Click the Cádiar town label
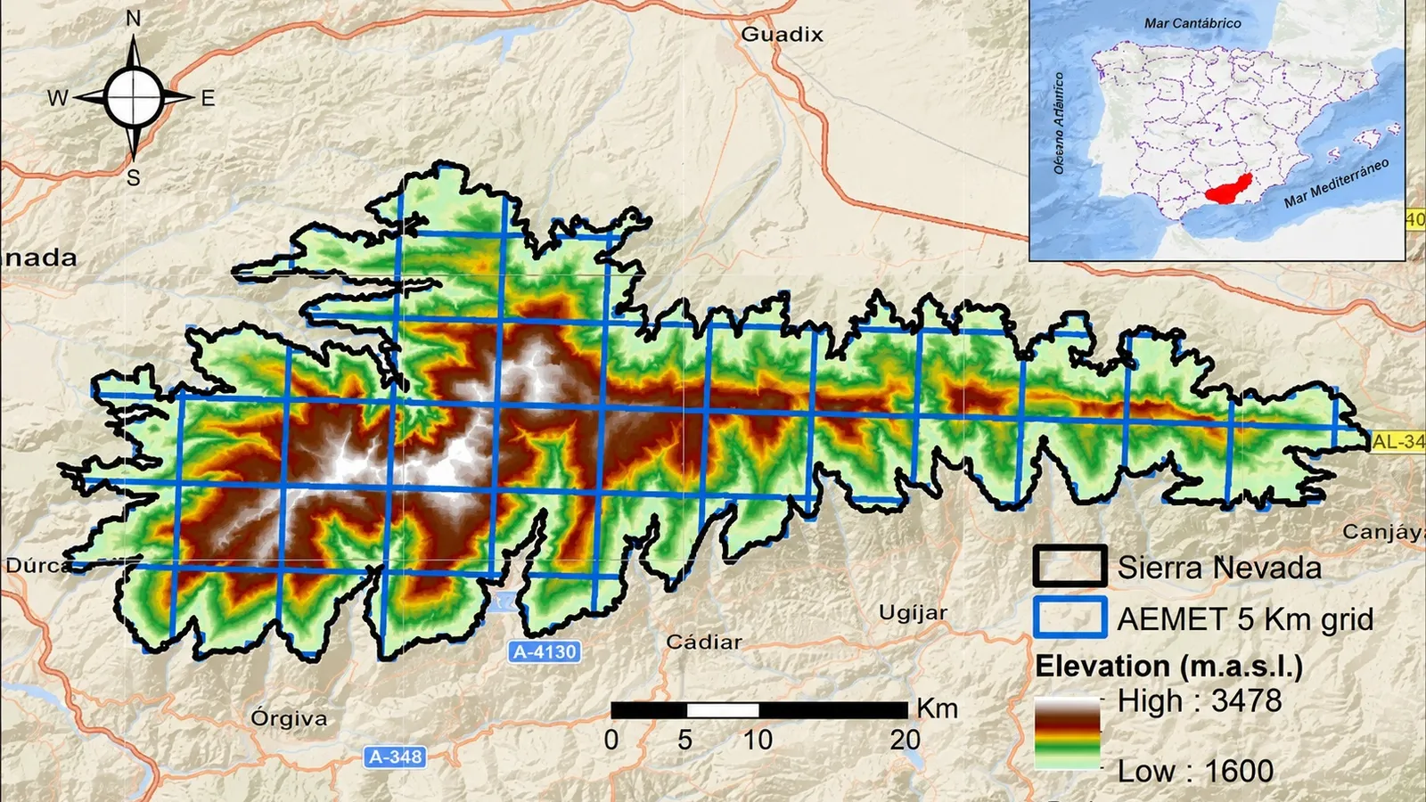The height and width of the screenshot is (802, 1426). [704, 642]
